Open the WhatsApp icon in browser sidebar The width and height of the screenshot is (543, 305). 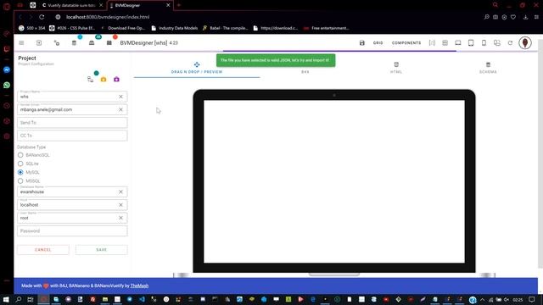[7, 85]
